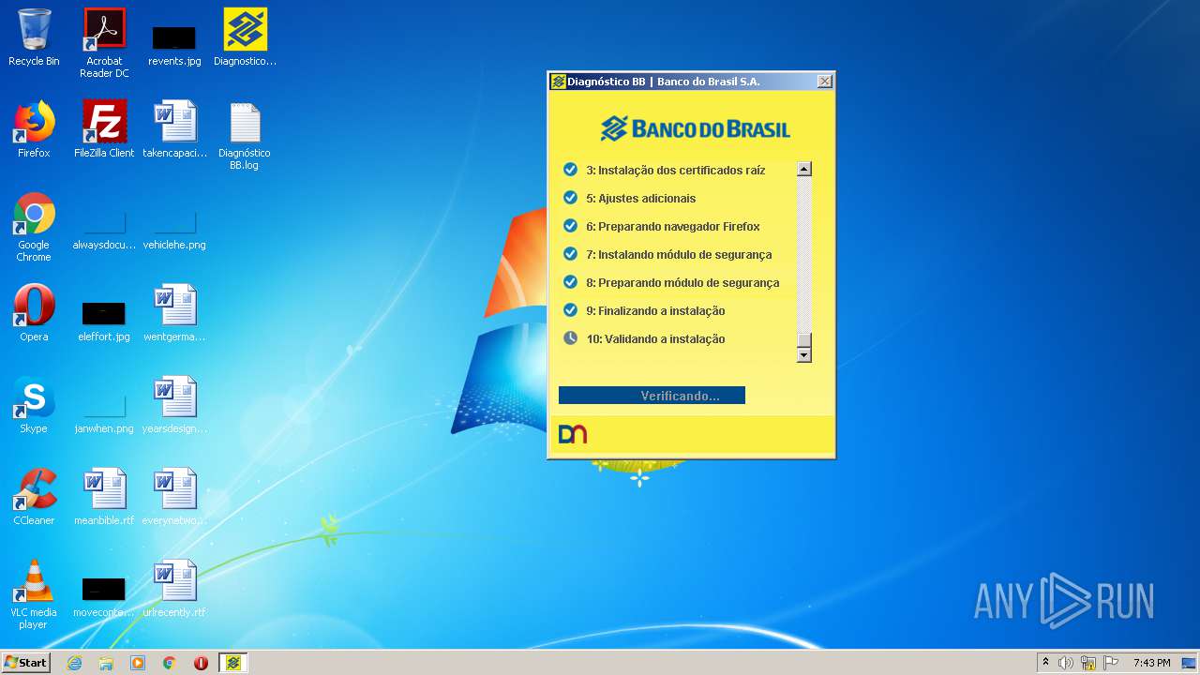Open Windows Media Player in taskbar

click(x=138, y=663)
